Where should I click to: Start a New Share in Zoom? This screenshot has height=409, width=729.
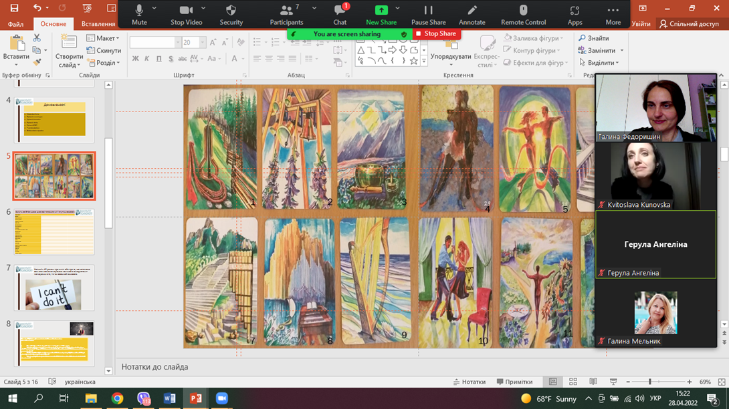coord(381,15)
